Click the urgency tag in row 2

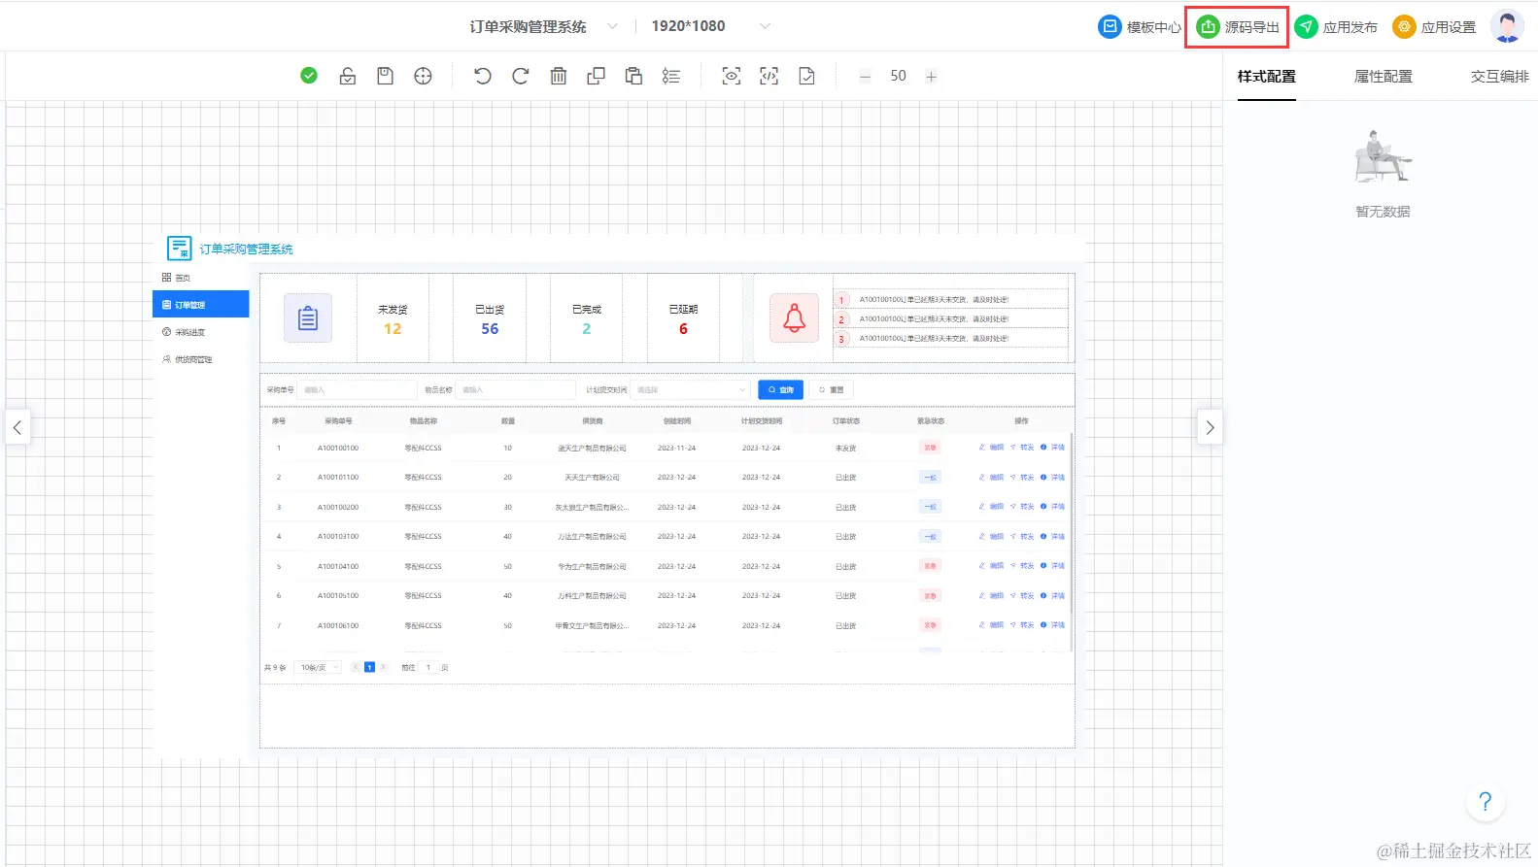[x=930, y=478]
